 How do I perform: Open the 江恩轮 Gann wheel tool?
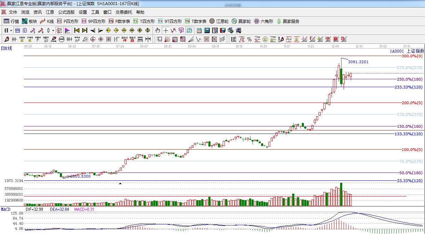pyautogui.click(x=219, y=21)
